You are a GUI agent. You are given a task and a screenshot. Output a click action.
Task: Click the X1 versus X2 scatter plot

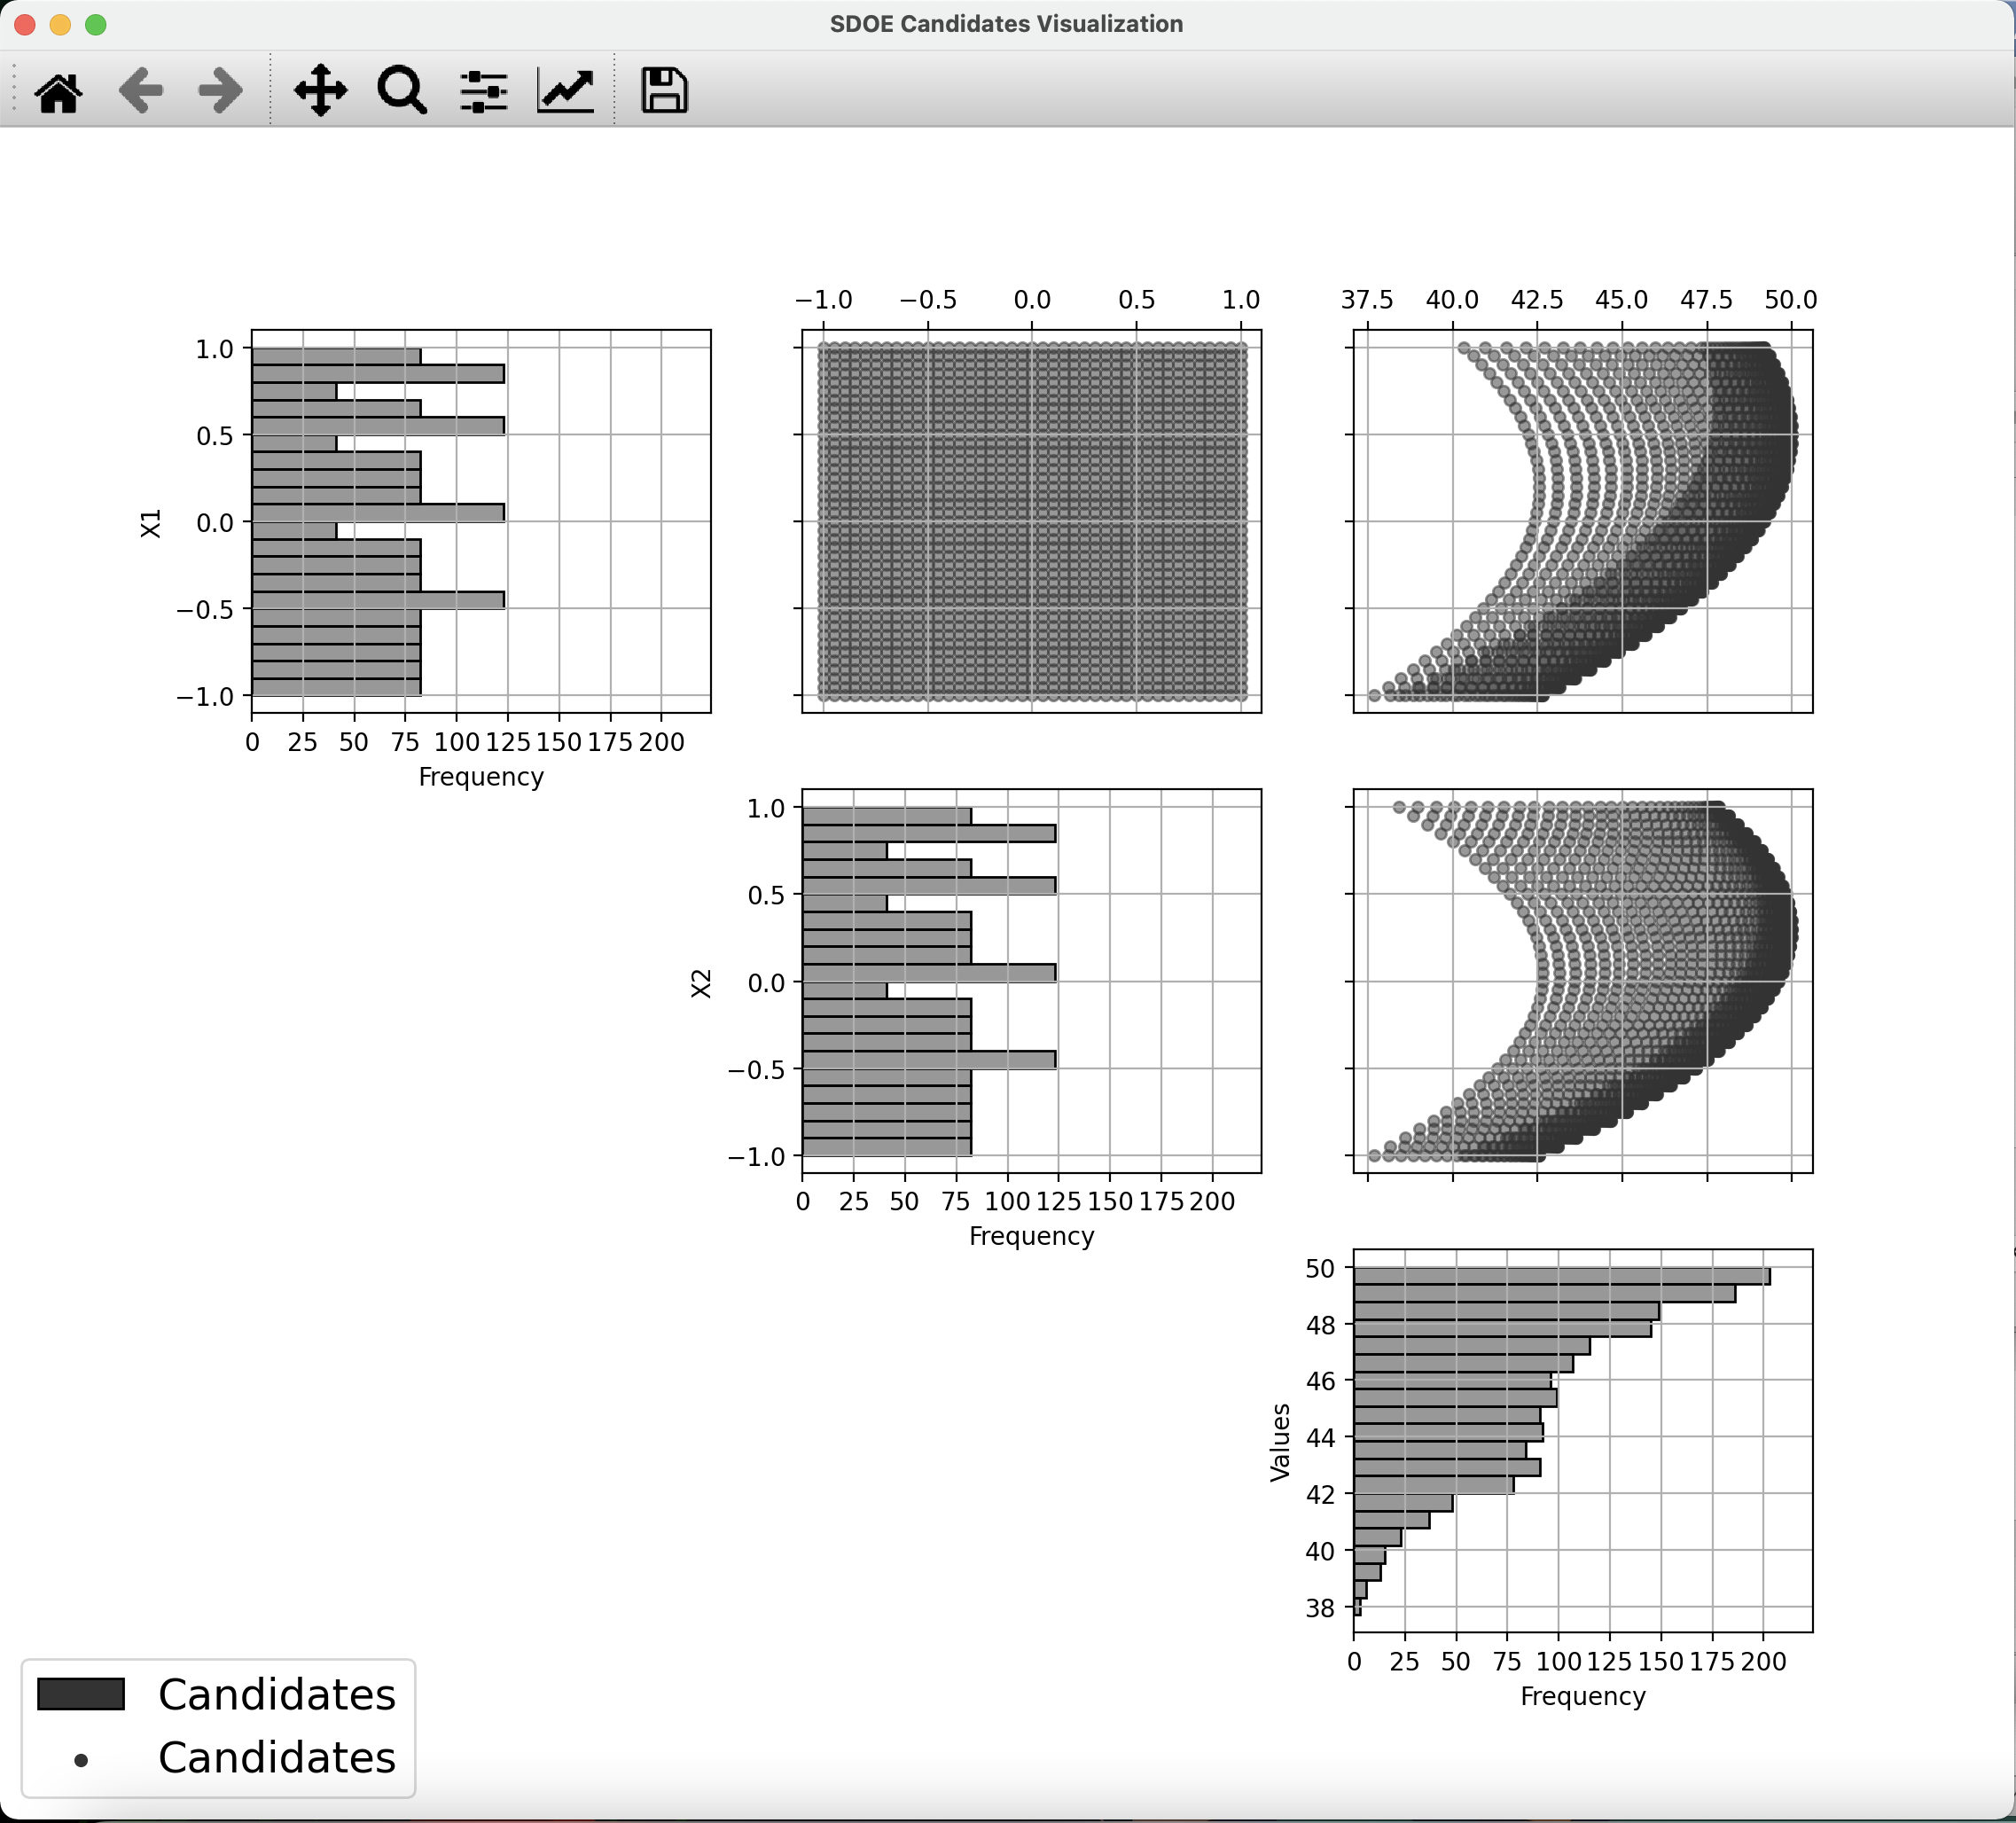[1032, 521]
